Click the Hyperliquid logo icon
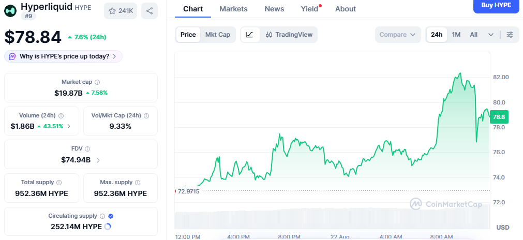This screenshot has height=240, width=523. tap(10, 11)
